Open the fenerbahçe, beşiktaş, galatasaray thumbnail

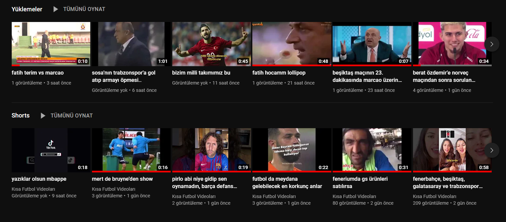coord(452,150)
